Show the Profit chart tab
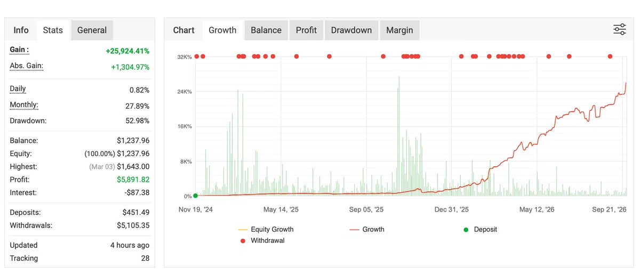The width and height of the screenshot is (640, 275). (x=306, y=30)
